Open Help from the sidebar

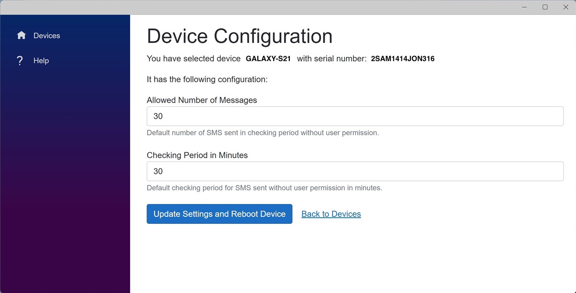point(41,61)
